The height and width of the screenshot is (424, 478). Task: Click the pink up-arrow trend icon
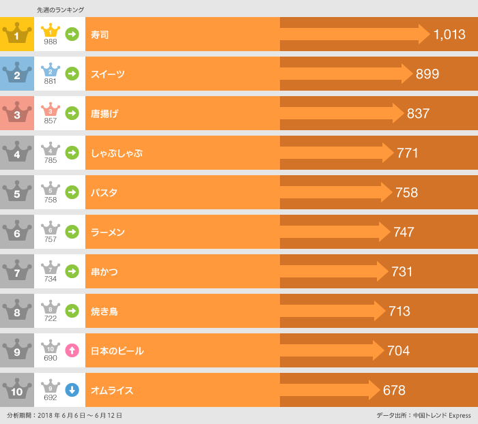coord(72,350)
